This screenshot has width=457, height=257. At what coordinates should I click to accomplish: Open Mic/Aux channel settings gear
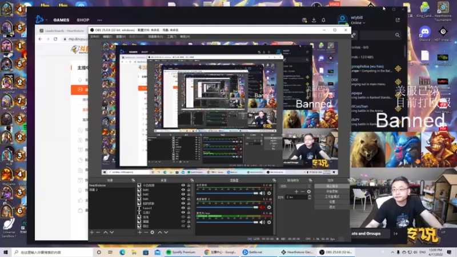[x=269, y=222]
